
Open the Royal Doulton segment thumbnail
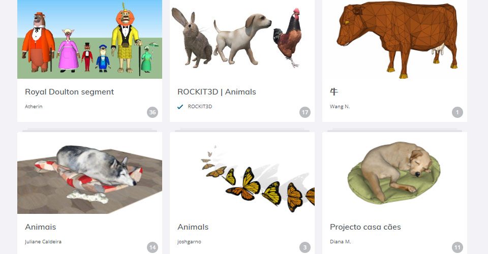click(89, 39)
